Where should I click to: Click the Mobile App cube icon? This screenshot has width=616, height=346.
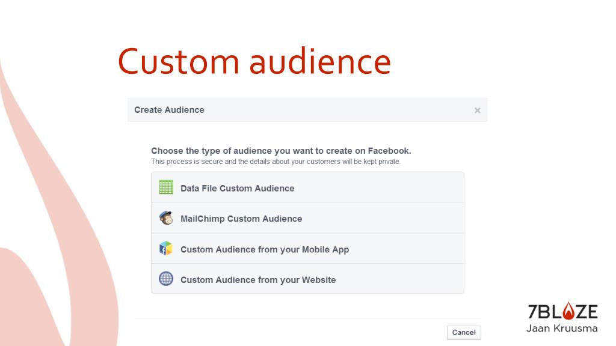click(166, 248)
